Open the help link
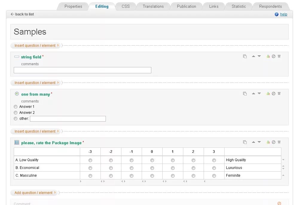 (283, 14)
